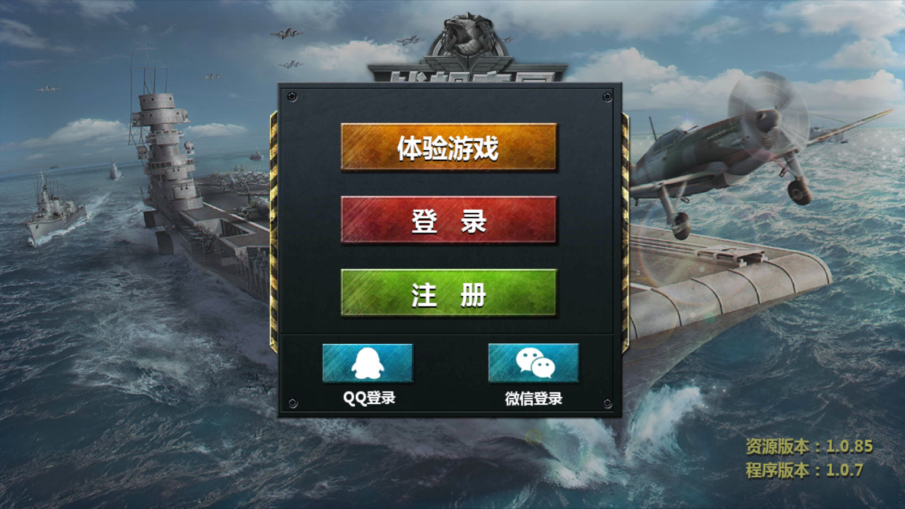Image resolution: width=905 pixels, height=509 pixels.
Task: Click the 微信登录 label text
Action: tap(533, 399)
